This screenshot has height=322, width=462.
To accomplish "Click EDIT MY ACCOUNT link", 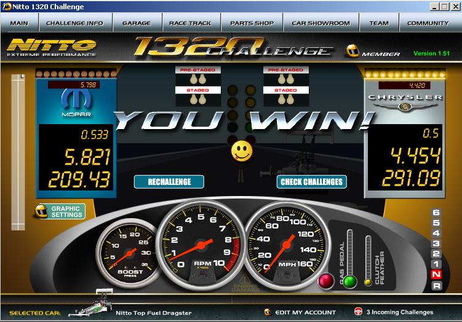I will click(305, 312).
